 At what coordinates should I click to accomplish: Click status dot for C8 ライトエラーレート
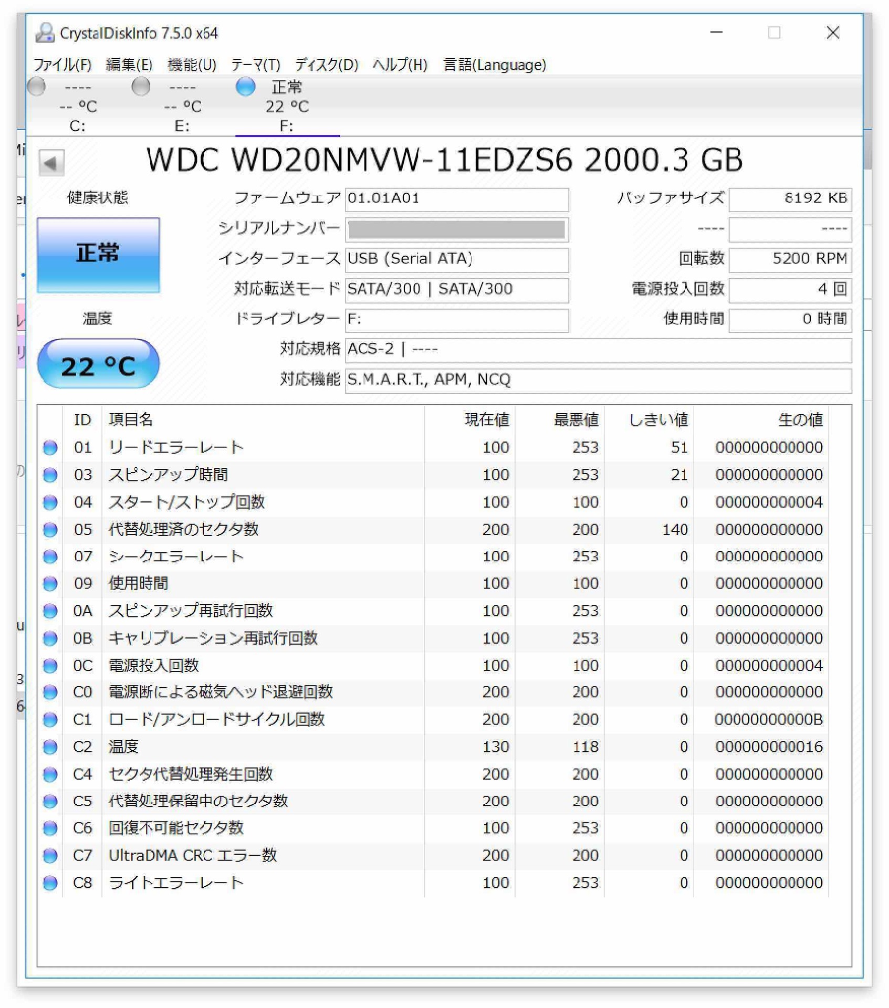pos(50,883)
